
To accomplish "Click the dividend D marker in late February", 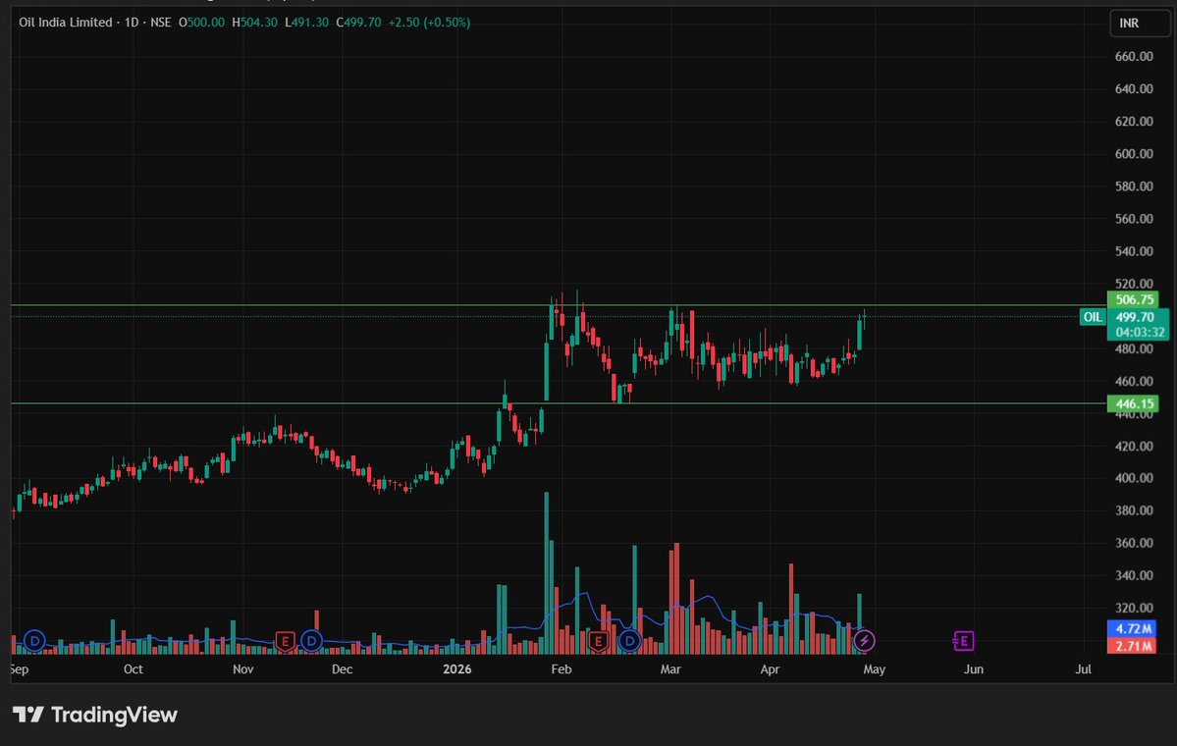I will tap(629, 641).
